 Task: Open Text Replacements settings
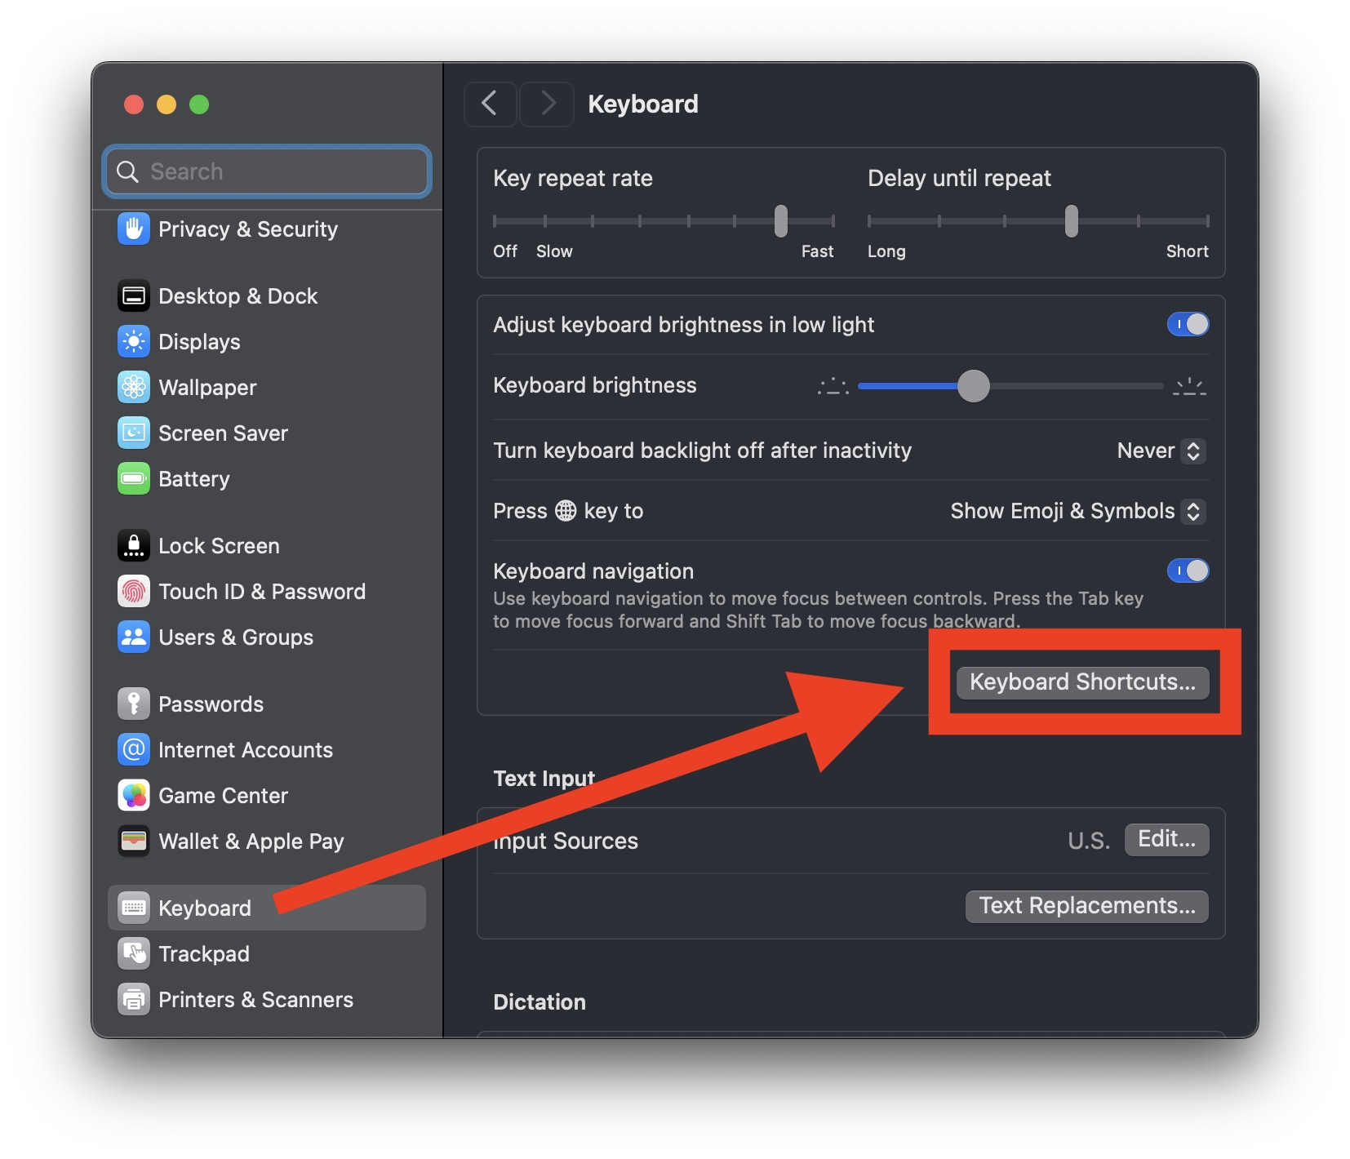(x=1086, y=906)
